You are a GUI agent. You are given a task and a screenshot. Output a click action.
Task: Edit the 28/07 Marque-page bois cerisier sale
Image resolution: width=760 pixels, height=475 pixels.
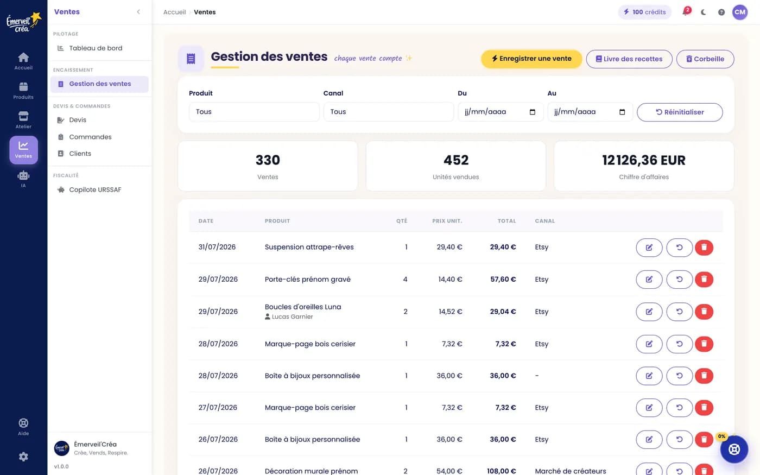(x=649, y=344)
